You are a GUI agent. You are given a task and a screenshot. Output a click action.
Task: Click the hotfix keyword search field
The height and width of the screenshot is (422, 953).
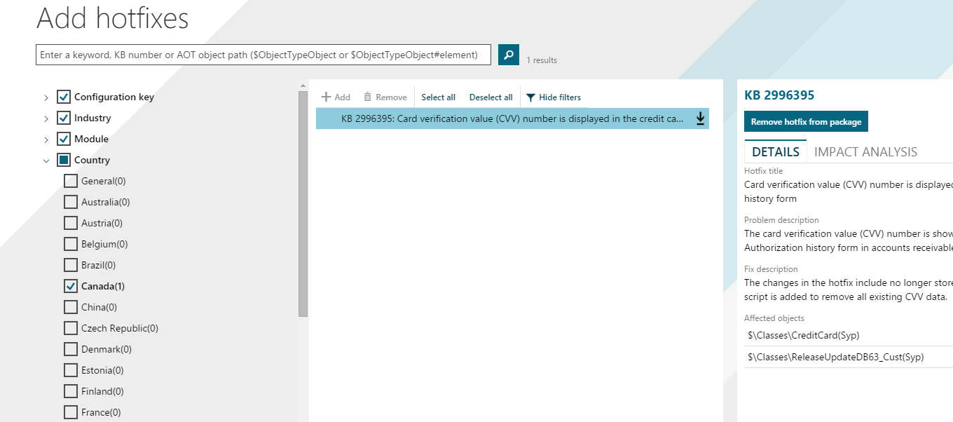[263, 55]
